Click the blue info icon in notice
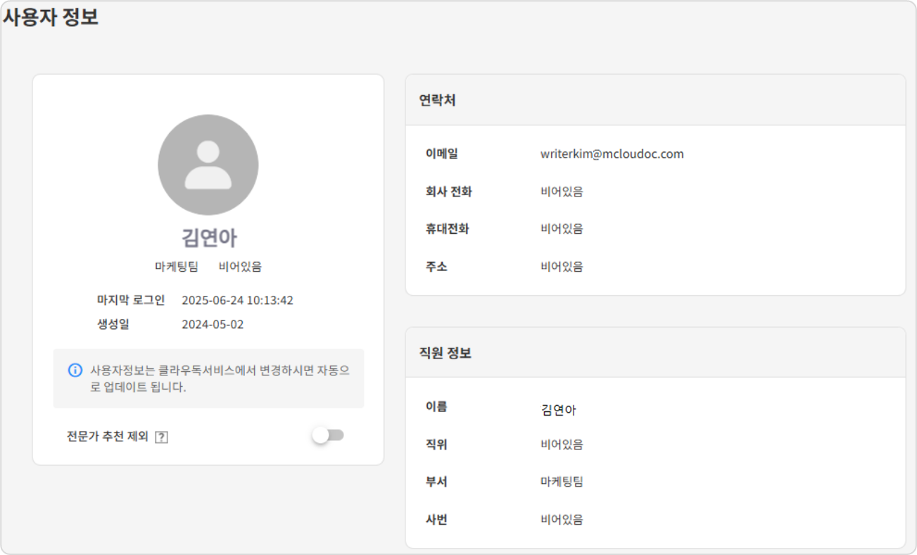Image resolution: width=917 pixels, height=555 pixels. 75,370
